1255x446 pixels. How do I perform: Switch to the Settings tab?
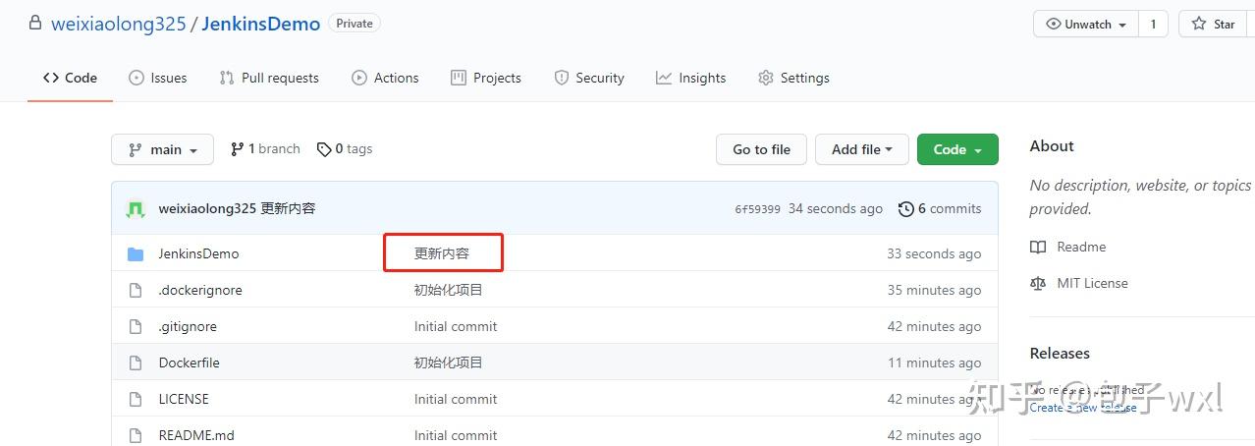793,78
